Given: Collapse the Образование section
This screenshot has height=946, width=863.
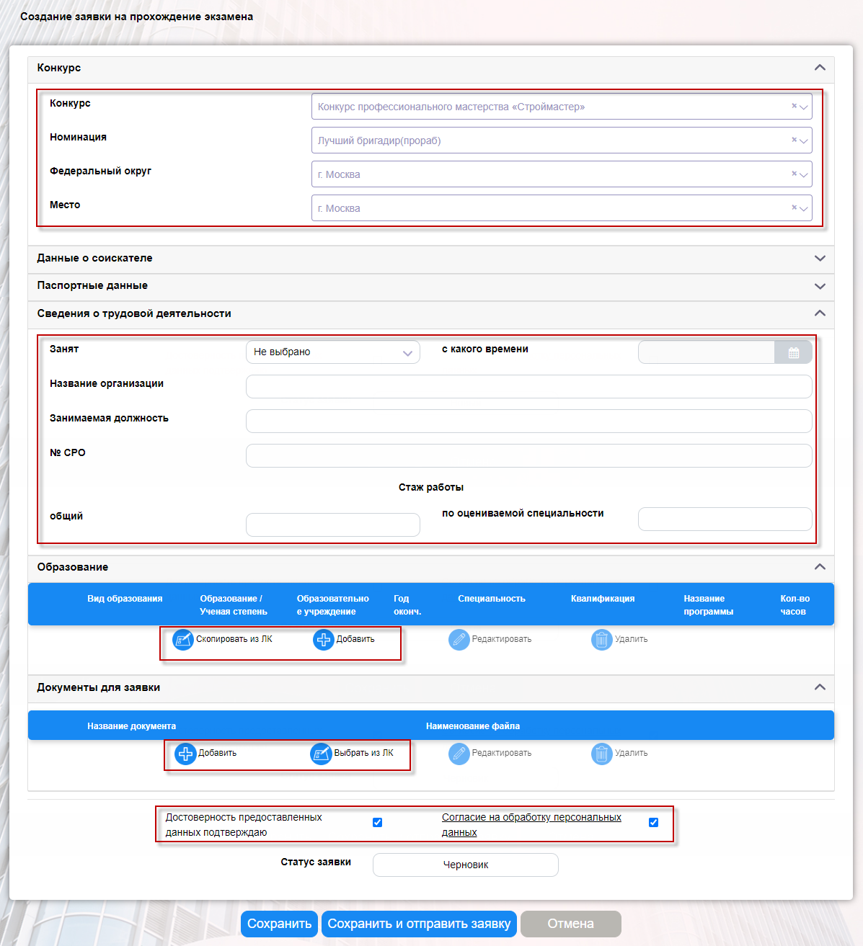Looking at the screenshot, I should point(820,567).
